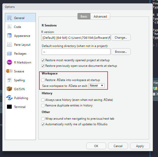This screenshot has height=157, width=158.
Task: Click new folder icon in Files pane behind
Action: pos(155,88)
